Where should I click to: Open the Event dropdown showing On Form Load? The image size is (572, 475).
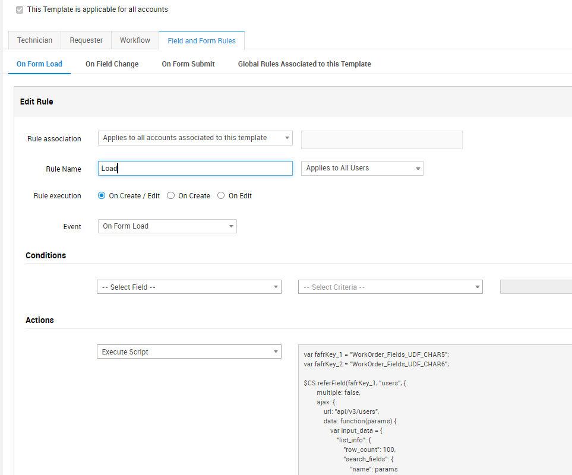(x=167, y=226)
